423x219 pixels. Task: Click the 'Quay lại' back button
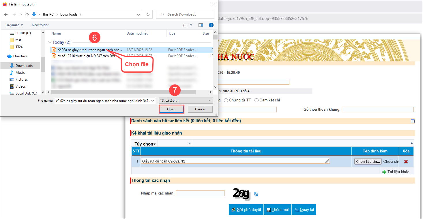click(x=304, y=210)
